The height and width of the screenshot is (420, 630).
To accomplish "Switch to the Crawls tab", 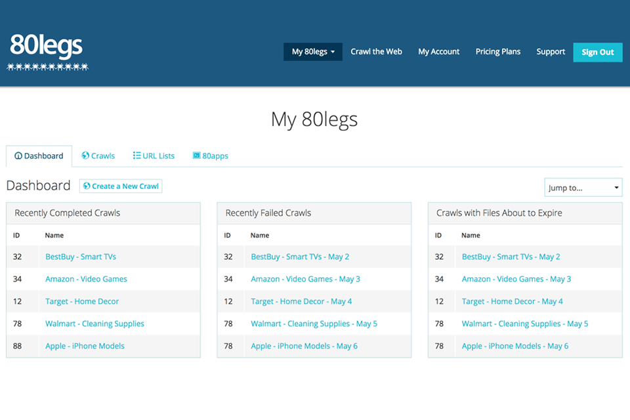I will [x=98, y=156].
